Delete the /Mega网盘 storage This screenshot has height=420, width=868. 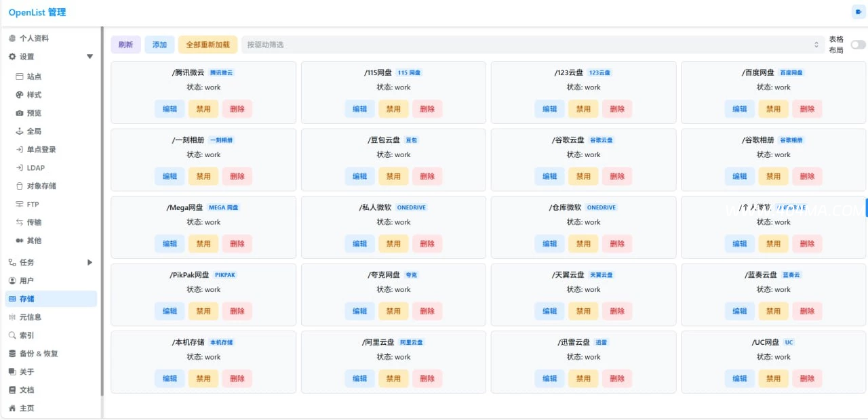(x=237, y=244)
